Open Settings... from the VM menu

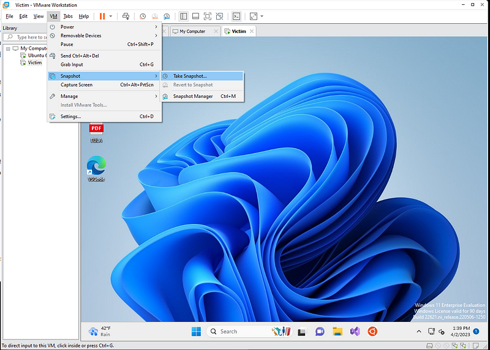104,116
